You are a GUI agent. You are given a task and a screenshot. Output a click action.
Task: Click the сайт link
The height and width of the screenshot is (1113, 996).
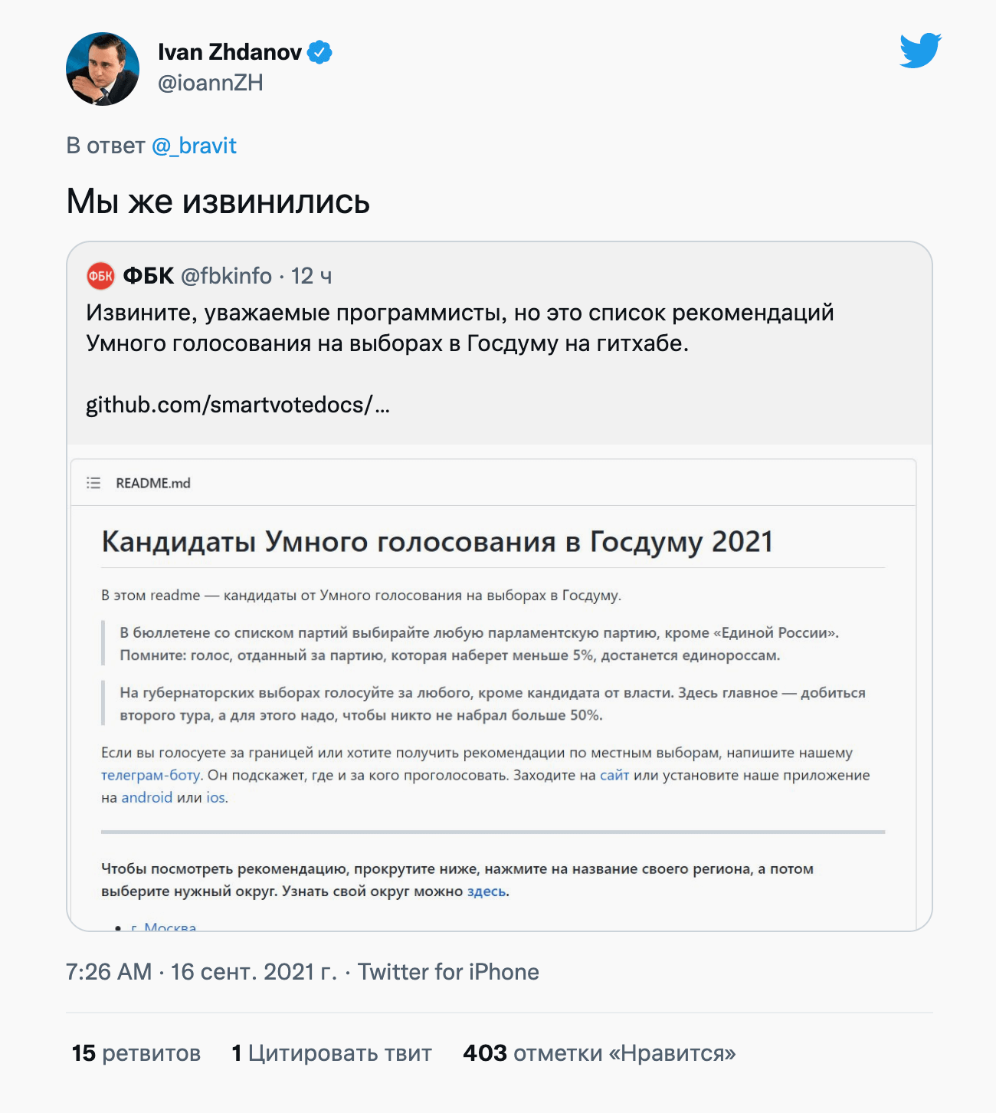[x=614, y=775]
